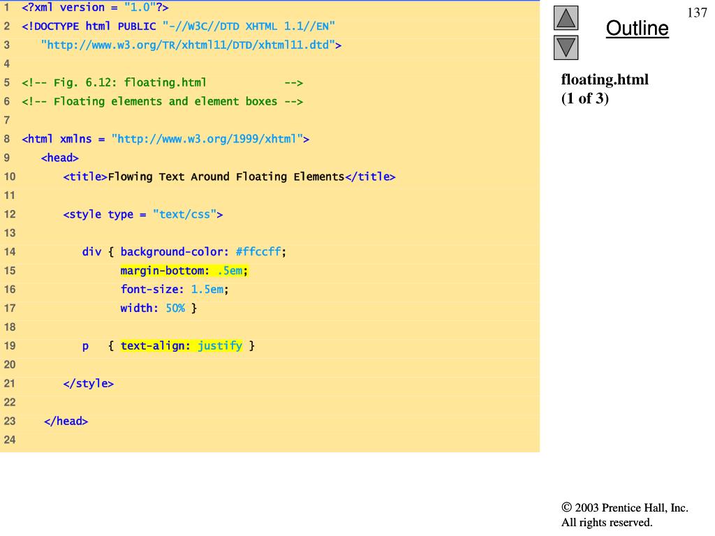This screenshot has height=536, width=715.
Task: Click the width: 50% rule
Action: [159, 308]
